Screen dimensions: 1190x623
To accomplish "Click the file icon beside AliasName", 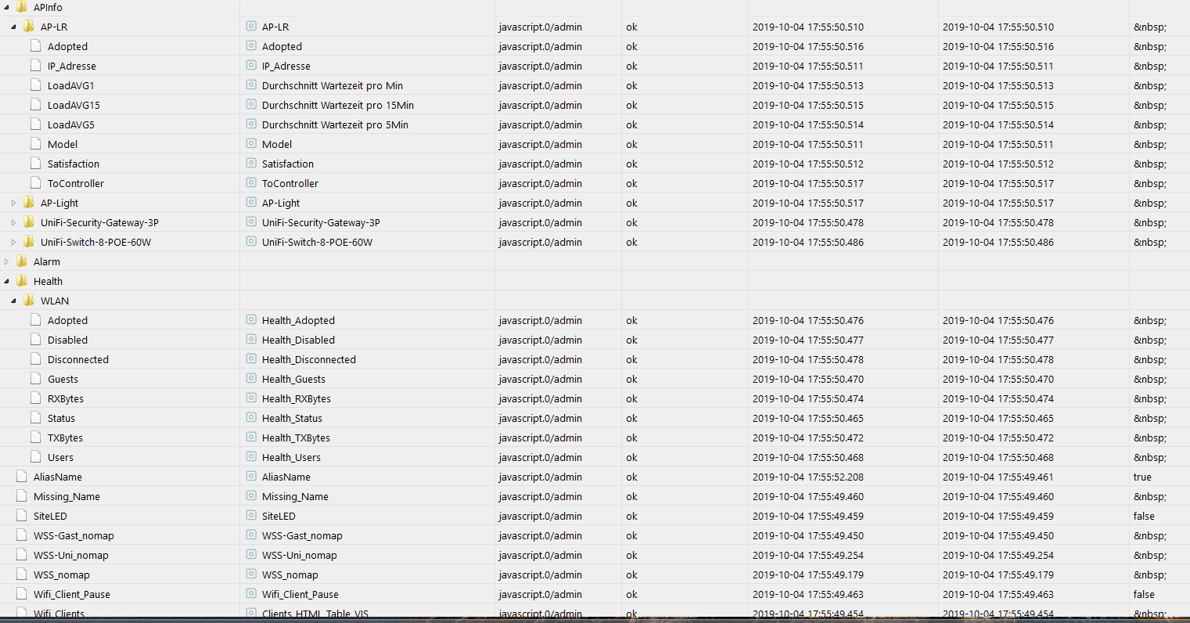I will tap(21, 477).
